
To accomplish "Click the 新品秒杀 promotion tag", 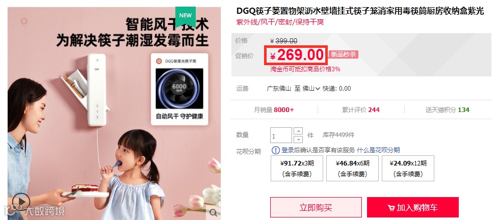I will (x=343, y=54).
